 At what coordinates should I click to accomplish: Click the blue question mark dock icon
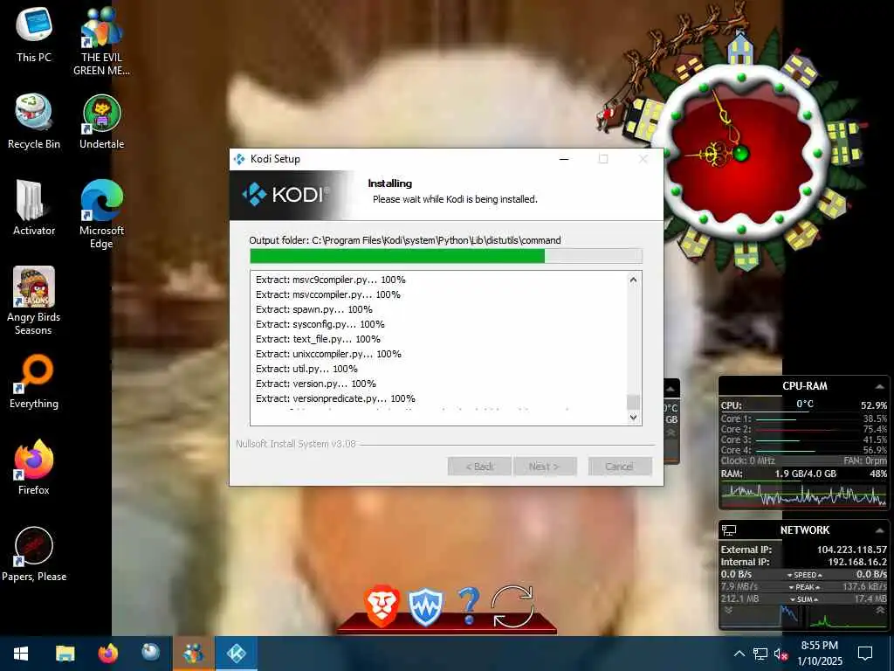(x=468, y=606)
